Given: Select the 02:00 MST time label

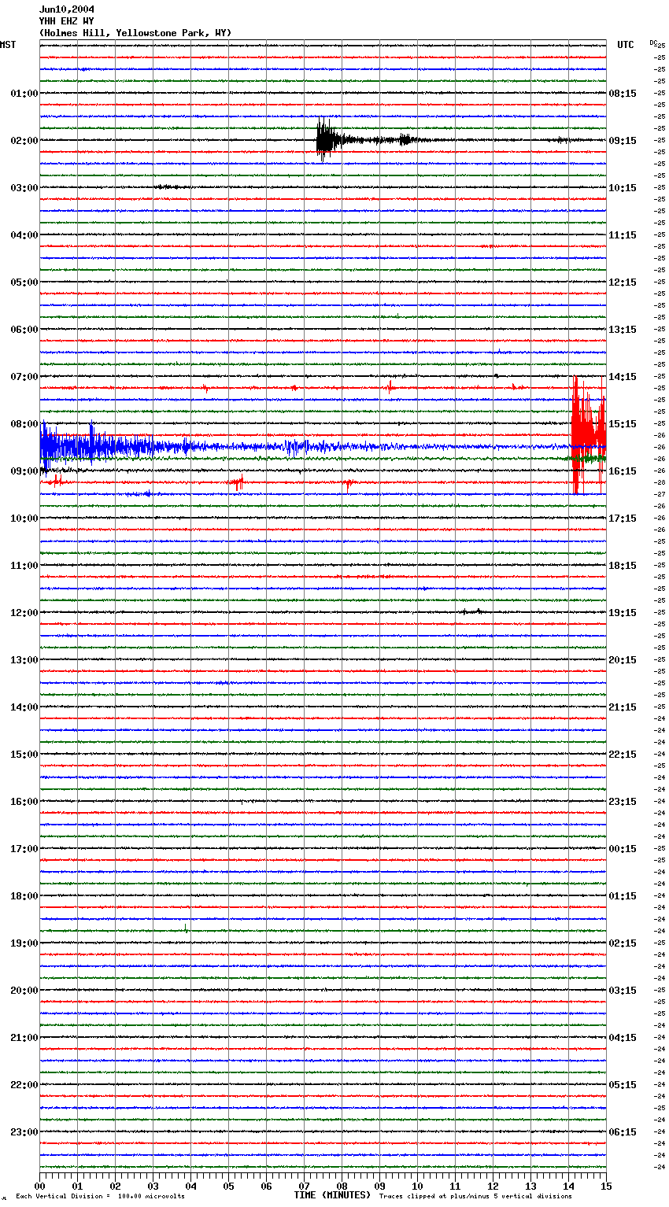Looking at the screenshot, I should [24, 141].
